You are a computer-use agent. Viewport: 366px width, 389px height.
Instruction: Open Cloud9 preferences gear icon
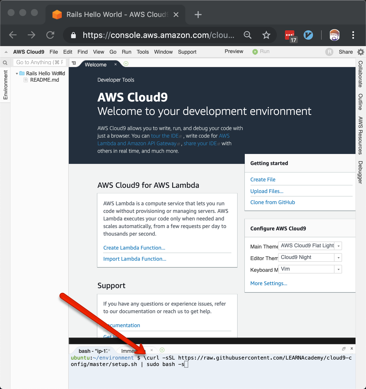tap(361, 52)
